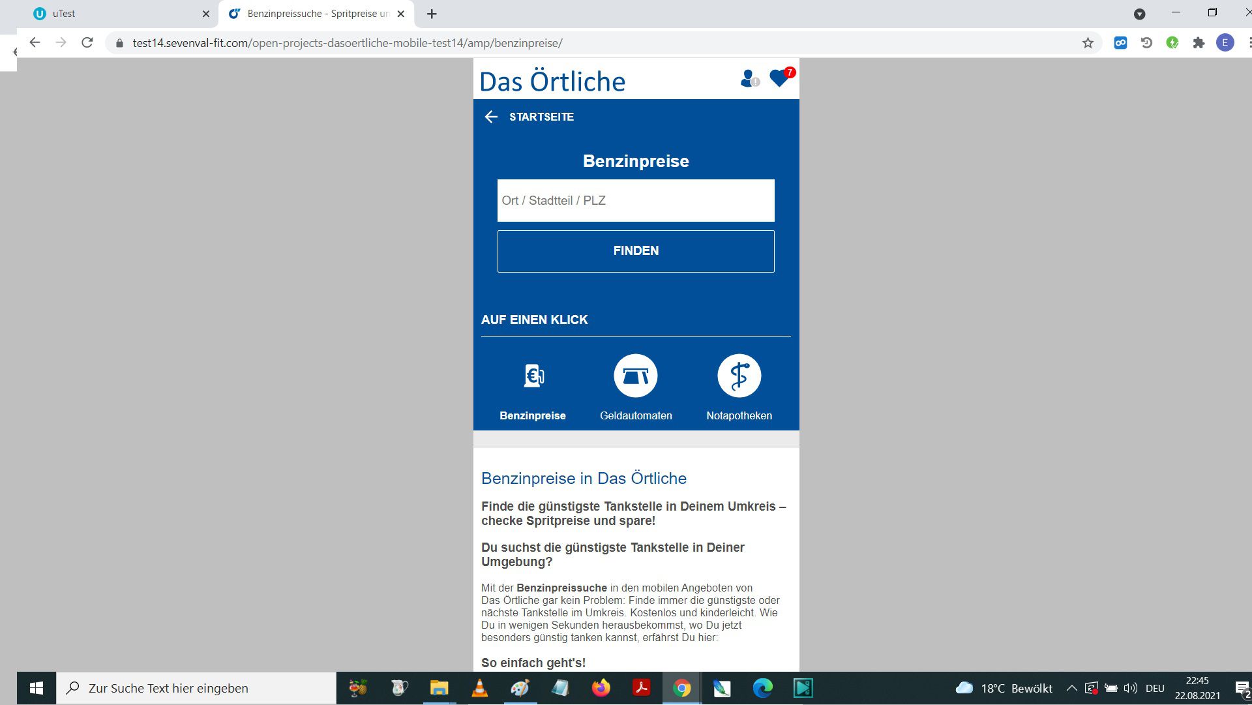Click the Benzinpreise shortcut label
Screen dimensions: 1252x705
[x=533, y=415]
